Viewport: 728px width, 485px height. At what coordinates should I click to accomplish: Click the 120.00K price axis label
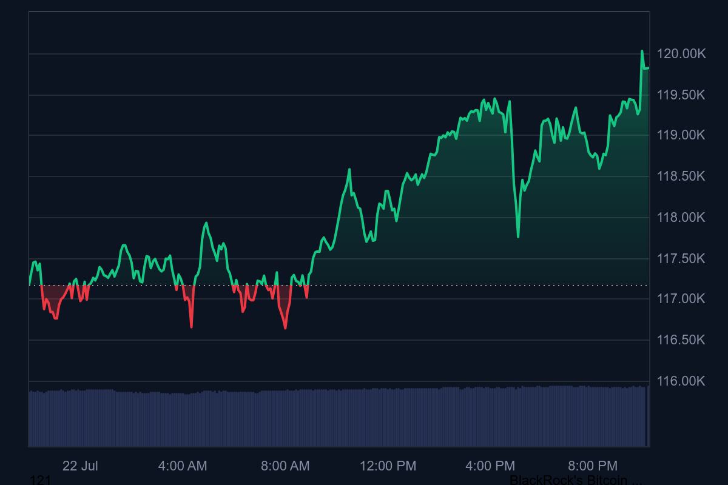point(681,54)
